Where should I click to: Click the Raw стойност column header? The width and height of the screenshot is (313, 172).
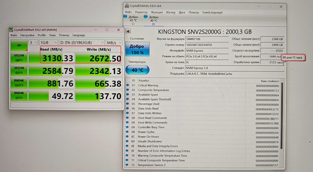[x=270, y=81]
